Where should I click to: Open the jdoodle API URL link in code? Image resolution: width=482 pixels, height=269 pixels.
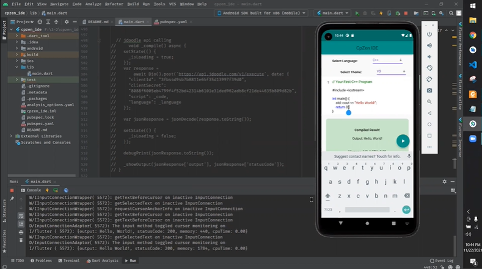coord(221,74)
